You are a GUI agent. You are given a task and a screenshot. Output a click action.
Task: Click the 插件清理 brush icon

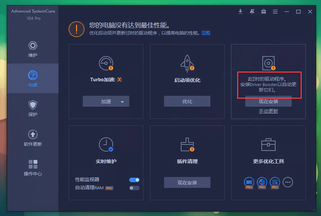pyautogui.click(x=187, y=144)
